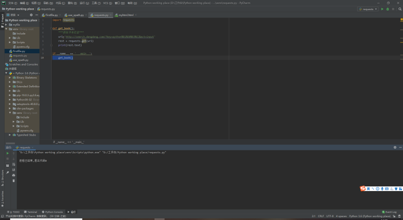Click the PyCharm logo icon in the title bar
The image size is (403, 220).
pyautogui.click(x=3, y=3)
